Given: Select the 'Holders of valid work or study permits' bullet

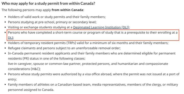Looking at the screenshot, I should pos(57,17).
